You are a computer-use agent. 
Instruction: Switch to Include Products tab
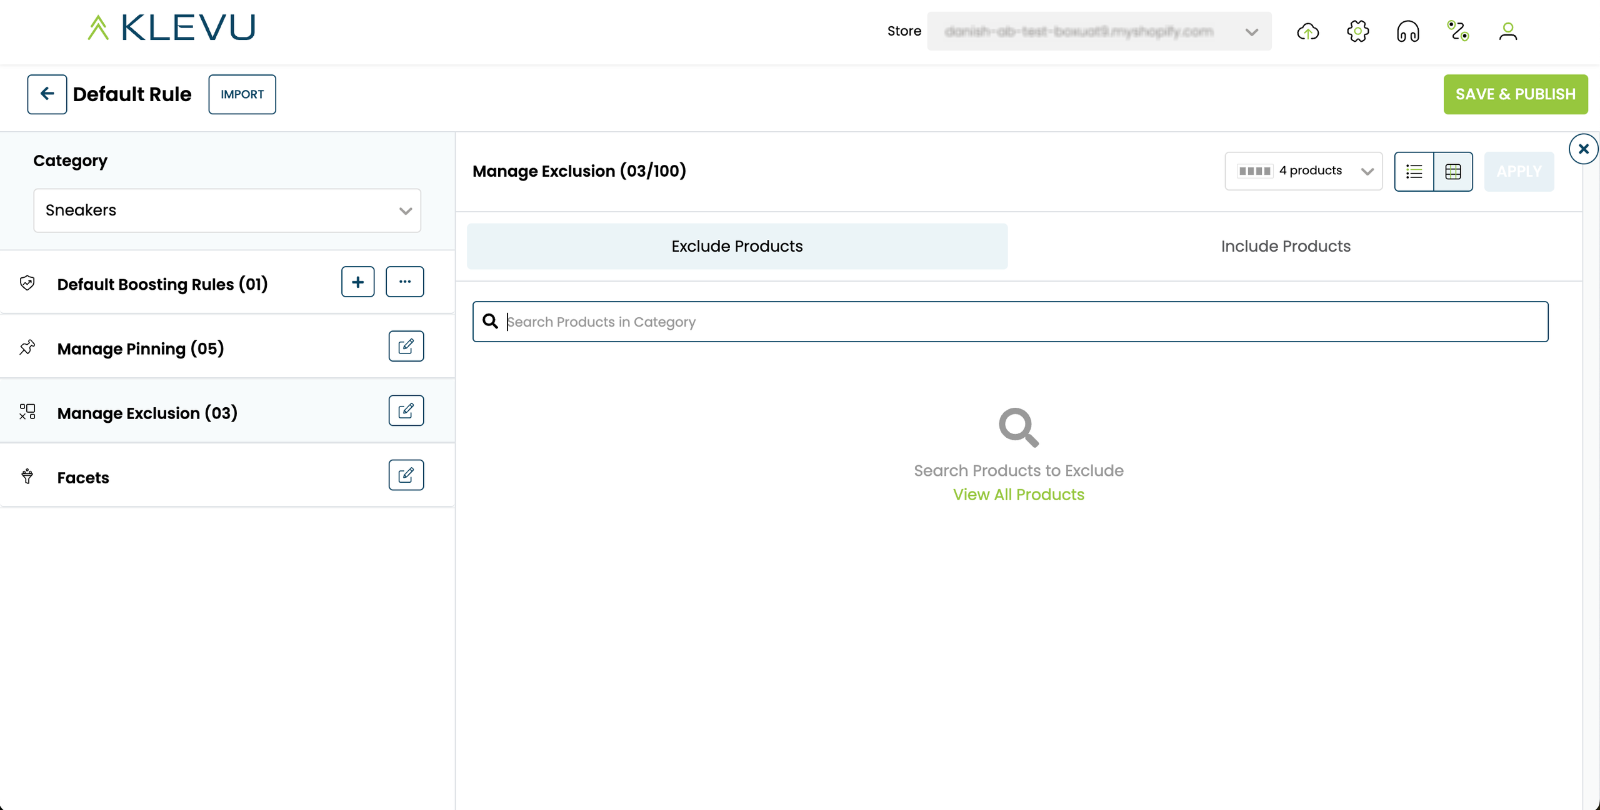(x=1286, y=246)
